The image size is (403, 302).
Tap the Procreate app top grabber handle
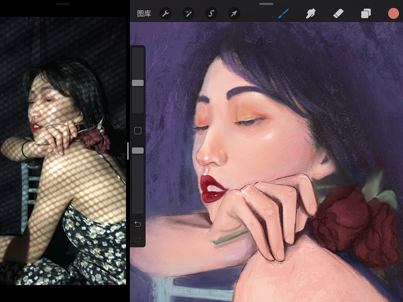pyautogui.click(x=266, y=4)
